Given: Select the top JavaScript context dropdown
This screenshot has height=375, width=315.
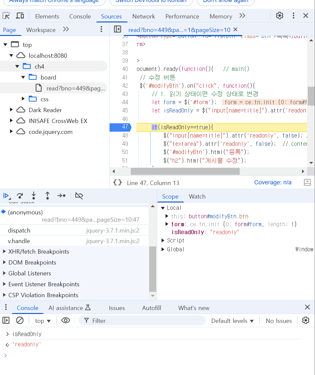Looking at the screenshot, I should 43,321.
